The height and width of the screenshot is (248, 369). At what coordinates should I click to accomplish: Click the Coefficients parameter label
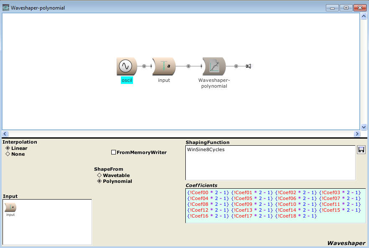click(202, 185)
